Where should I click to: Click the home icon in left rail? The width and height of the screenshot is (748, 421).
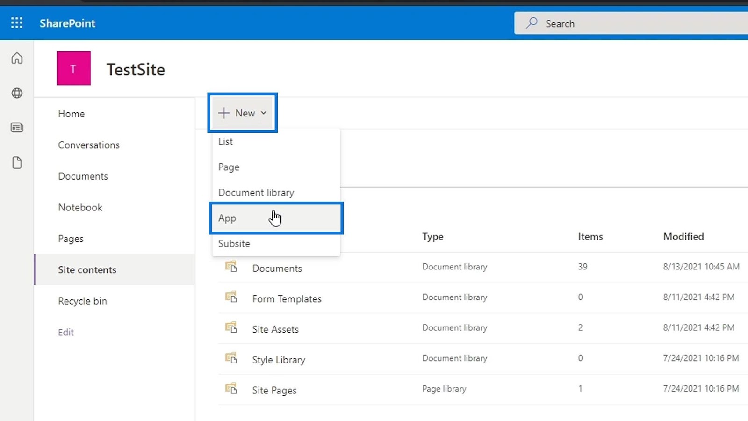click(17, 58)
